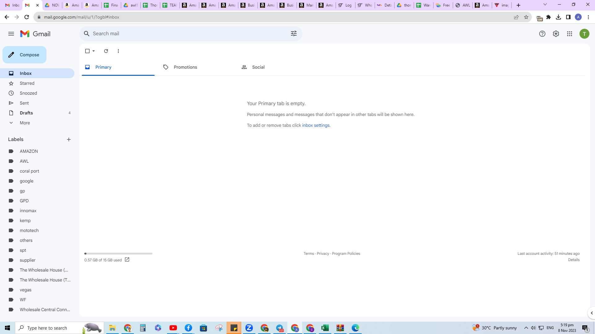Open the mototech label

[x=37, y=230]
